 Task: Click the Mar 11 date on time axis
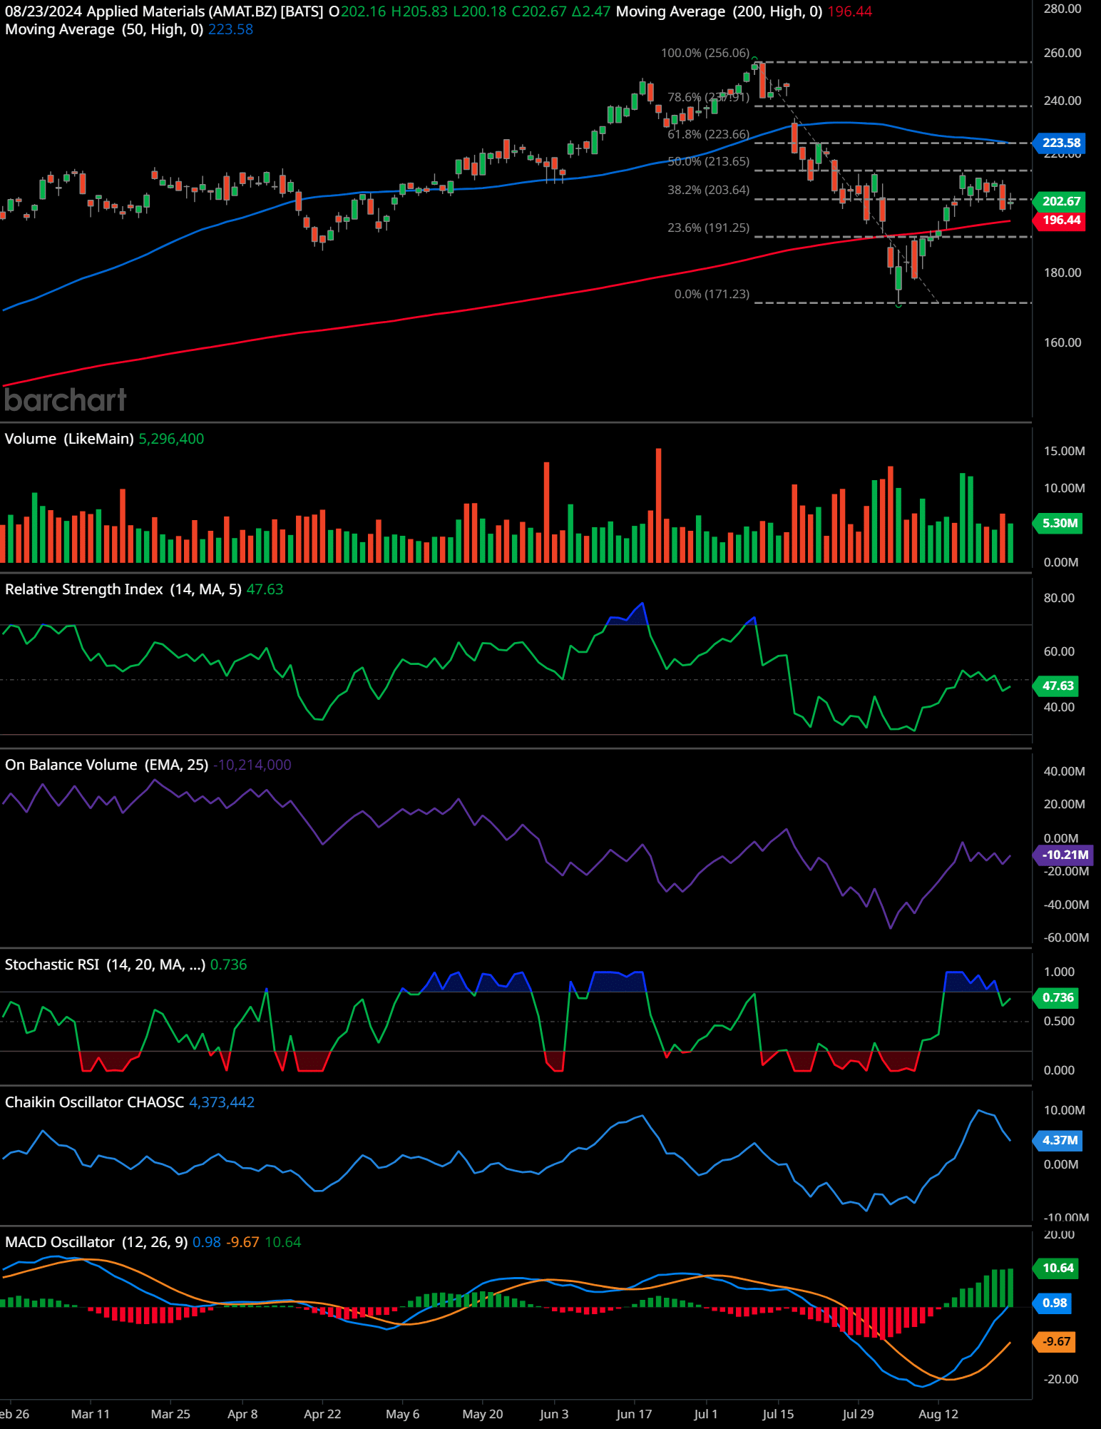click(x=91, y=1414)
